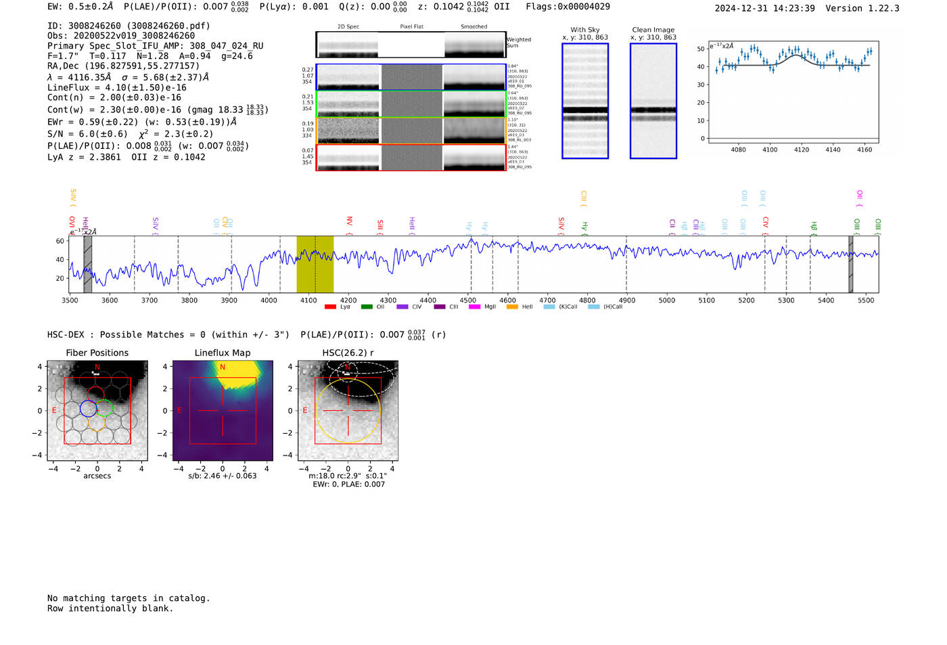Screen dimensions: 947x645
Task: Click the blue row Pixel Flat panel
Action: (x=412, y=77)
